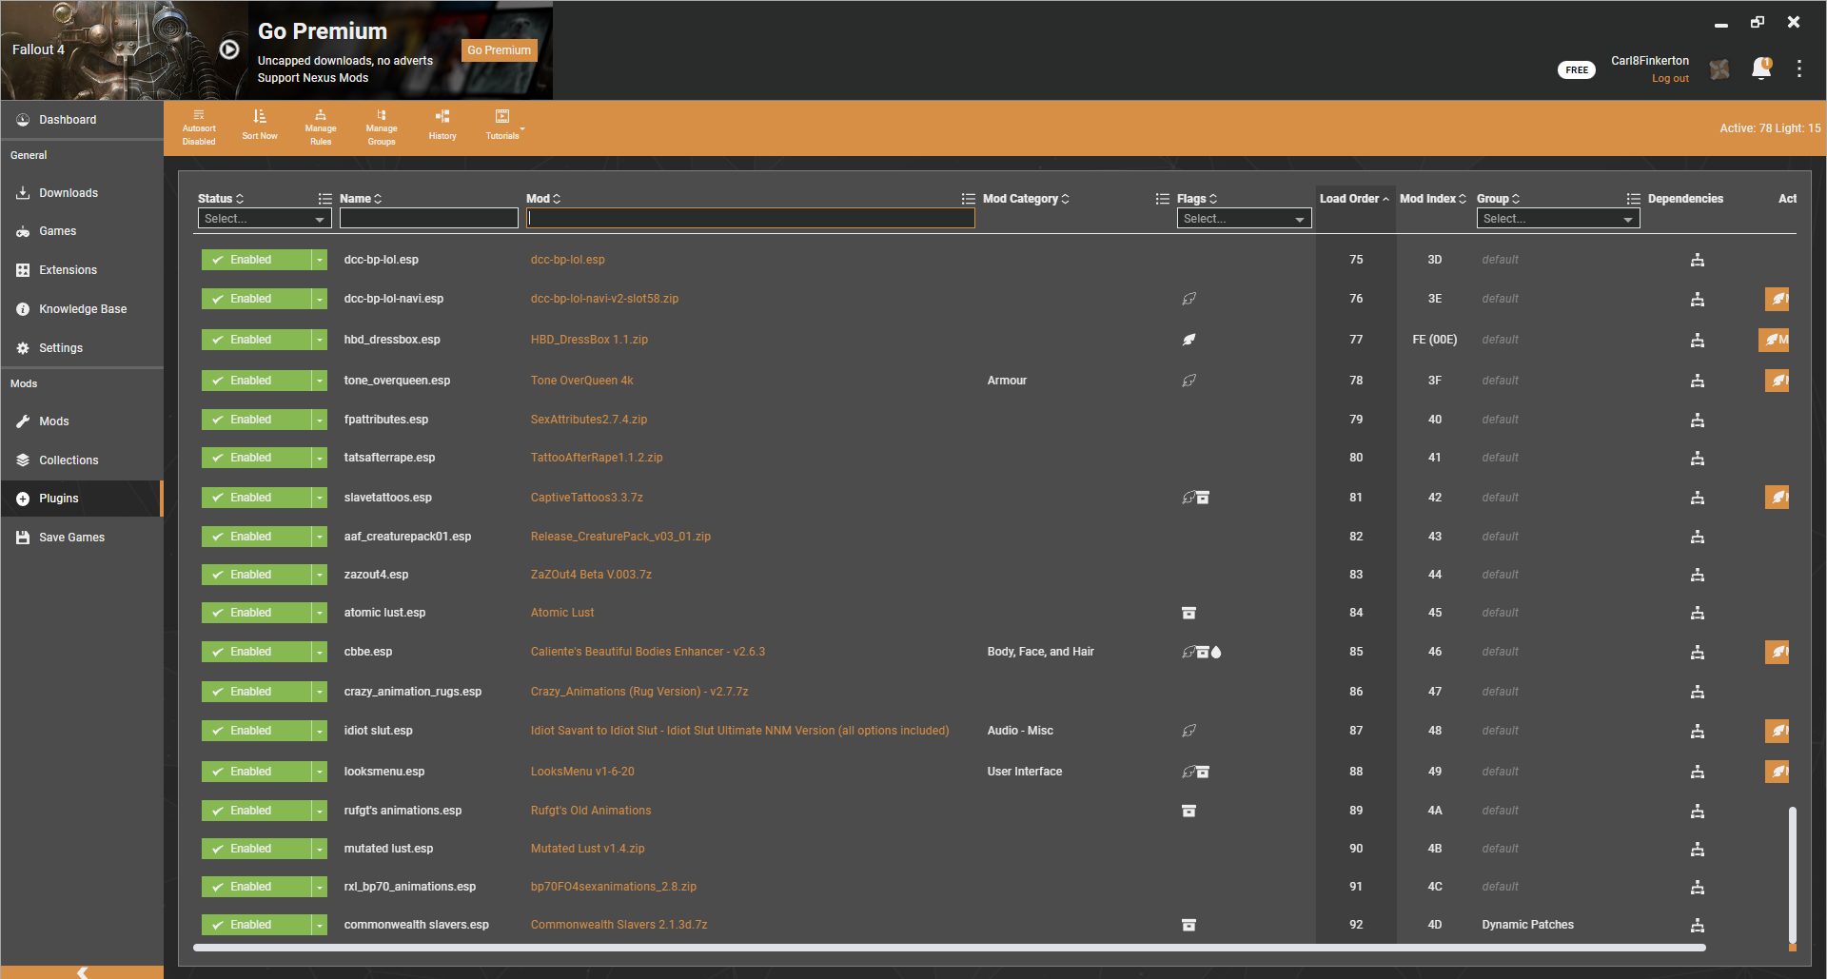Open the History toolbar item
The image size is (1827, 979).
click(x=442, y=126)
